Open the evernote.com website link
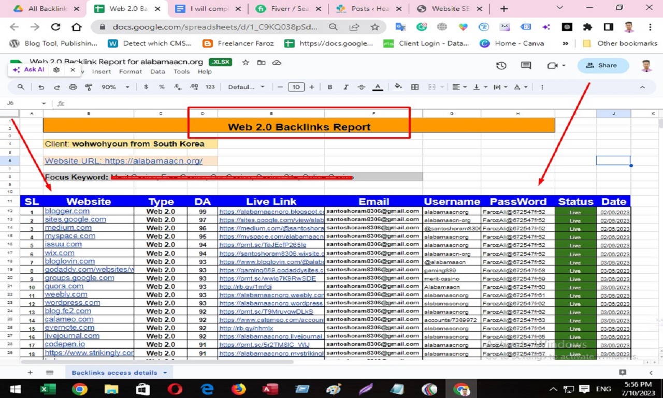The height and width of the screenshot is (398, 663). [x=69, y=327]
